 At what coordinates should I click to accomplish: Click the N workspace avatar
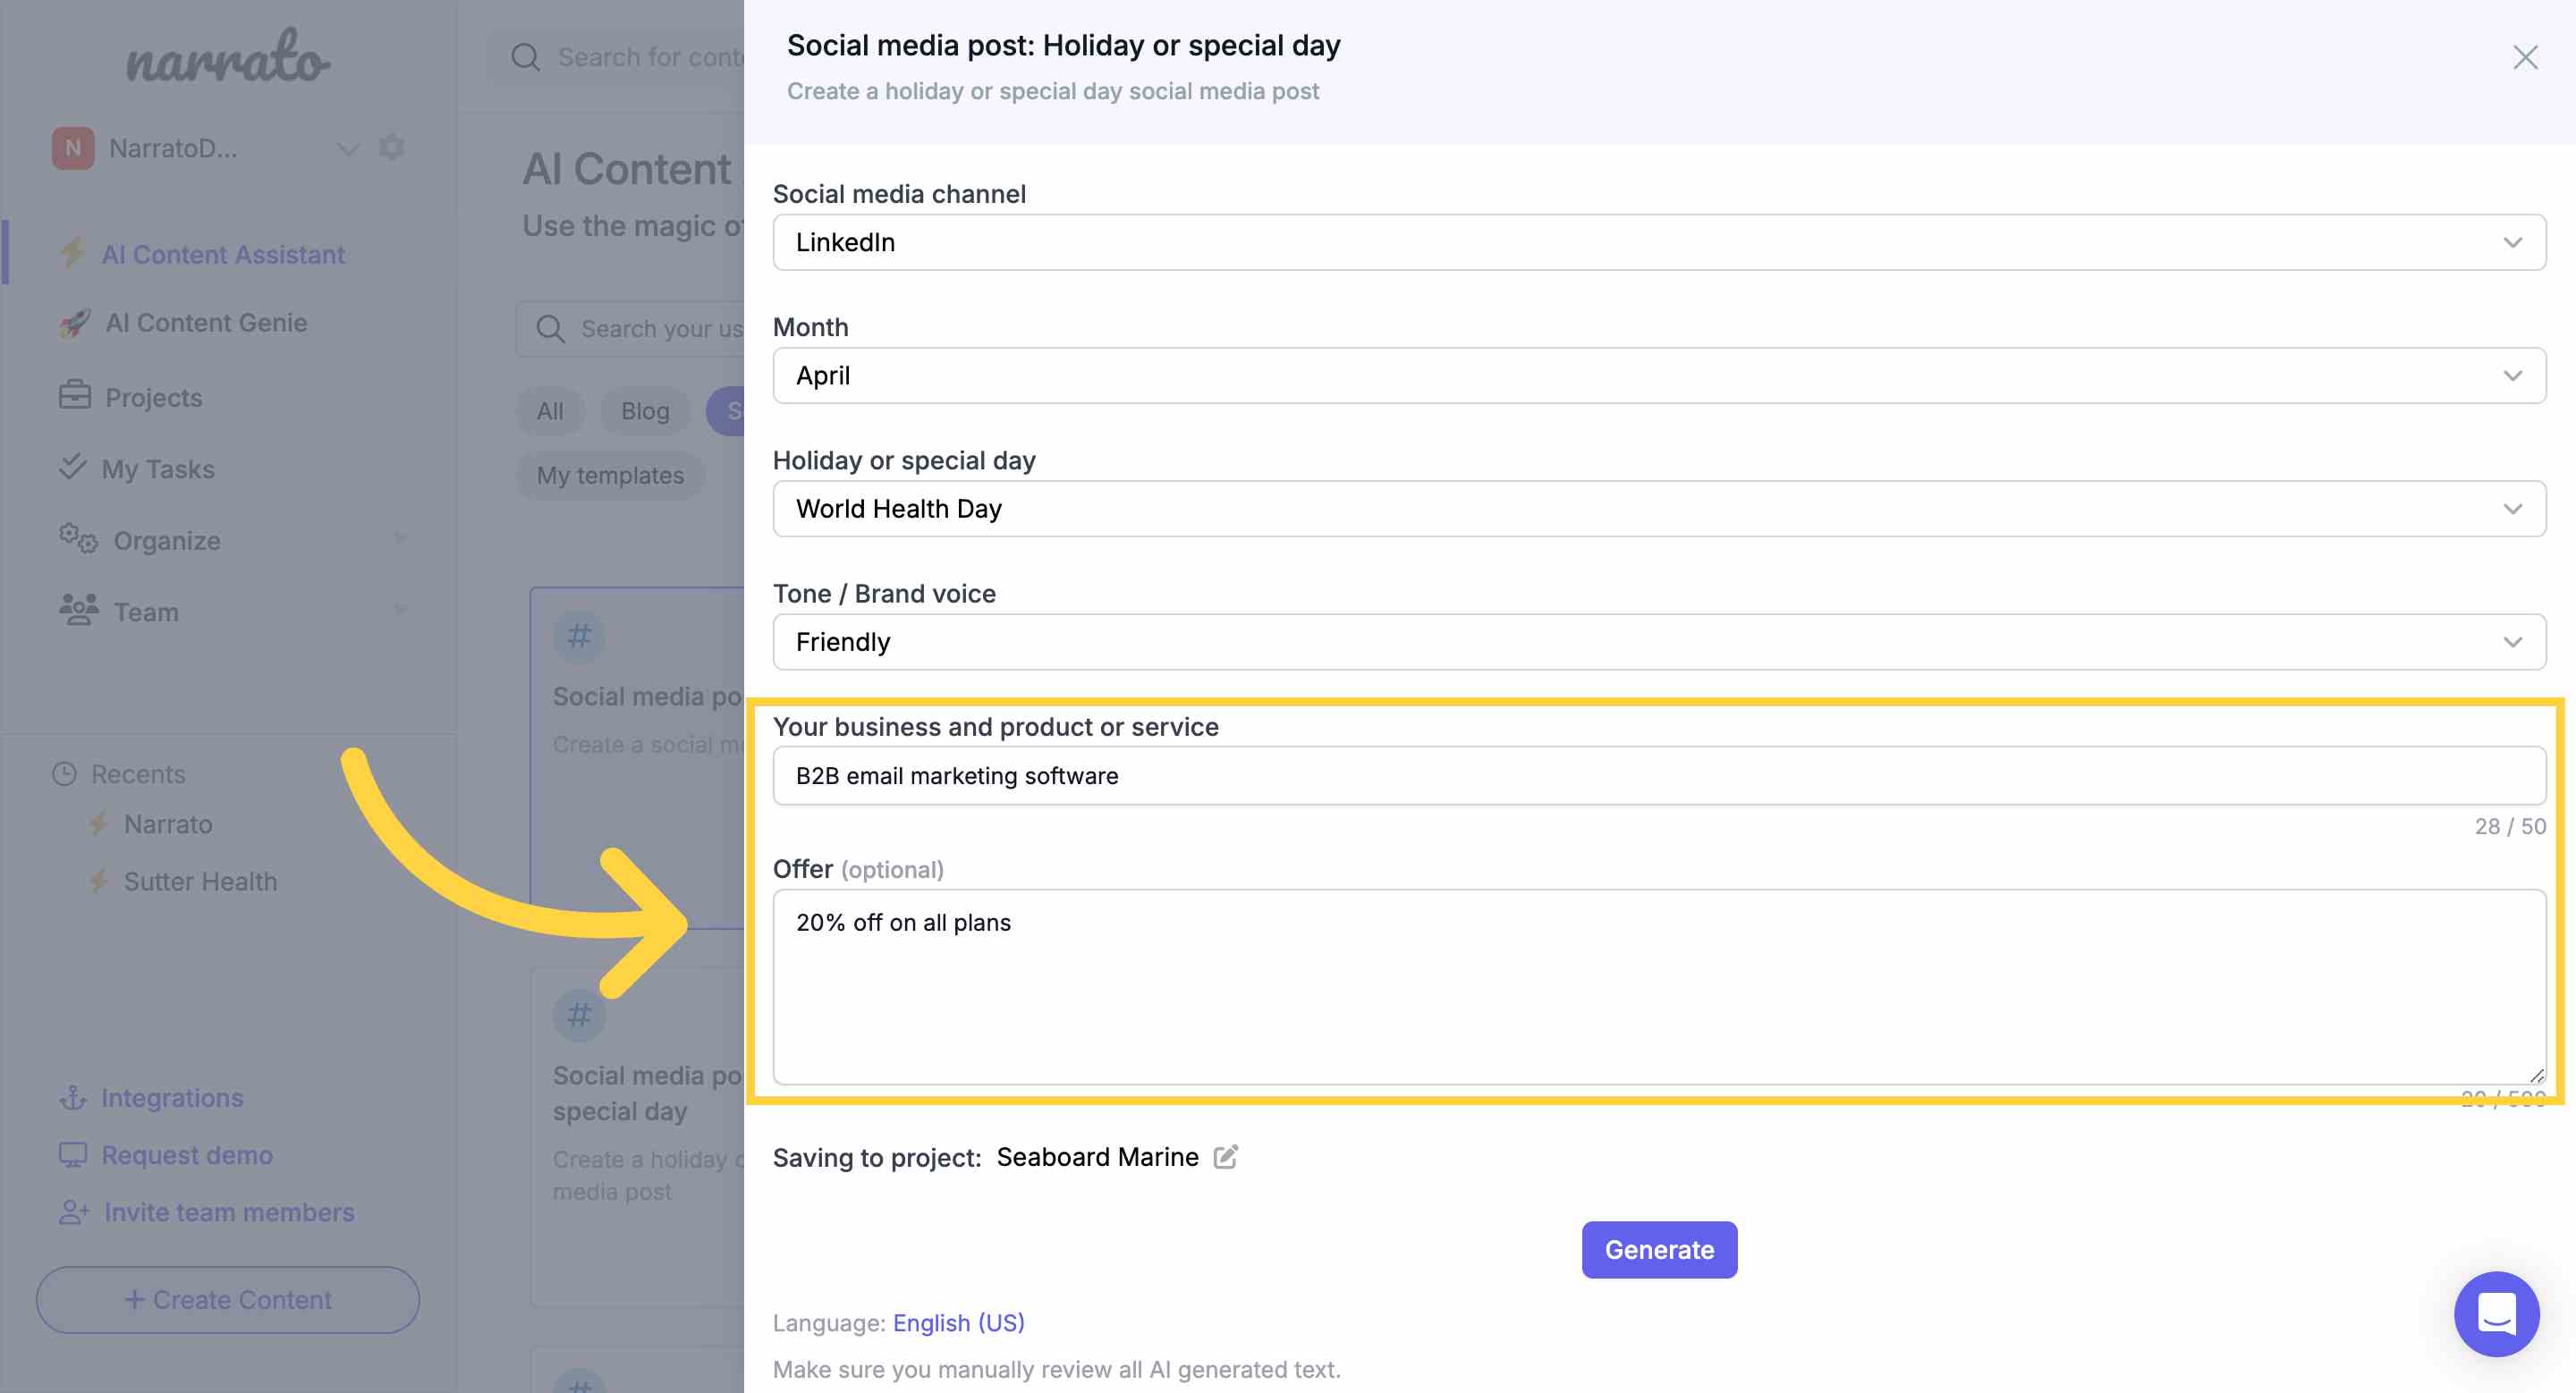pos(72,148)
